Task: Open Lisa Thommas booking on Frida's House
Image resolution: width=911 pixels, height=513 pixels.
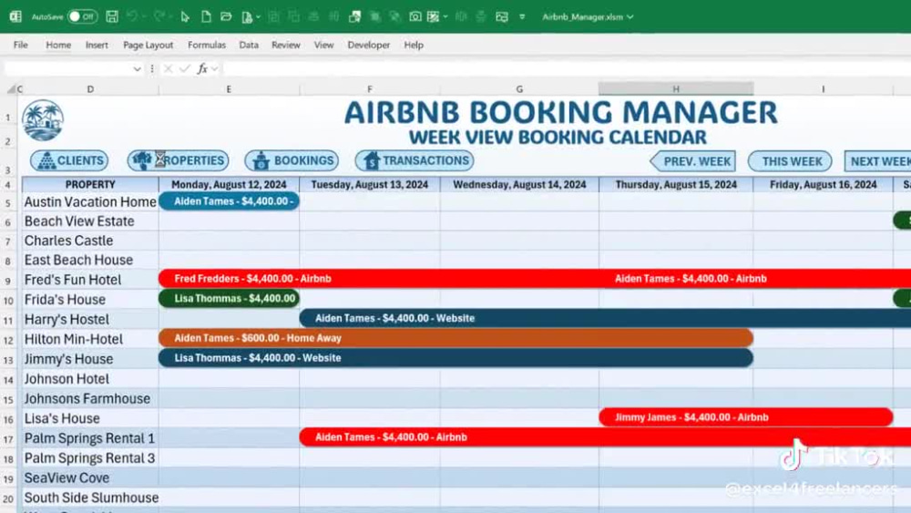Action: [x=229, y=299]
